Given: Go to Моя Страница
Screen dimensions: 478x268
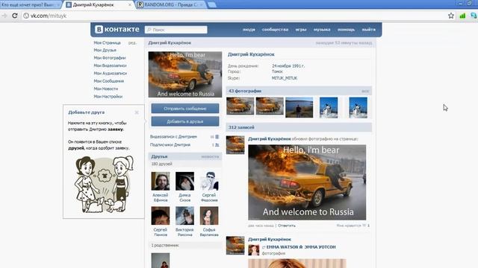Looking at the screenshot, I should click(x=107, y=43).
